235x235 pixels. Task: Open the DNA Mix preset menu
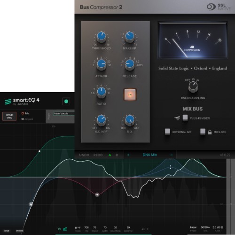149,155
